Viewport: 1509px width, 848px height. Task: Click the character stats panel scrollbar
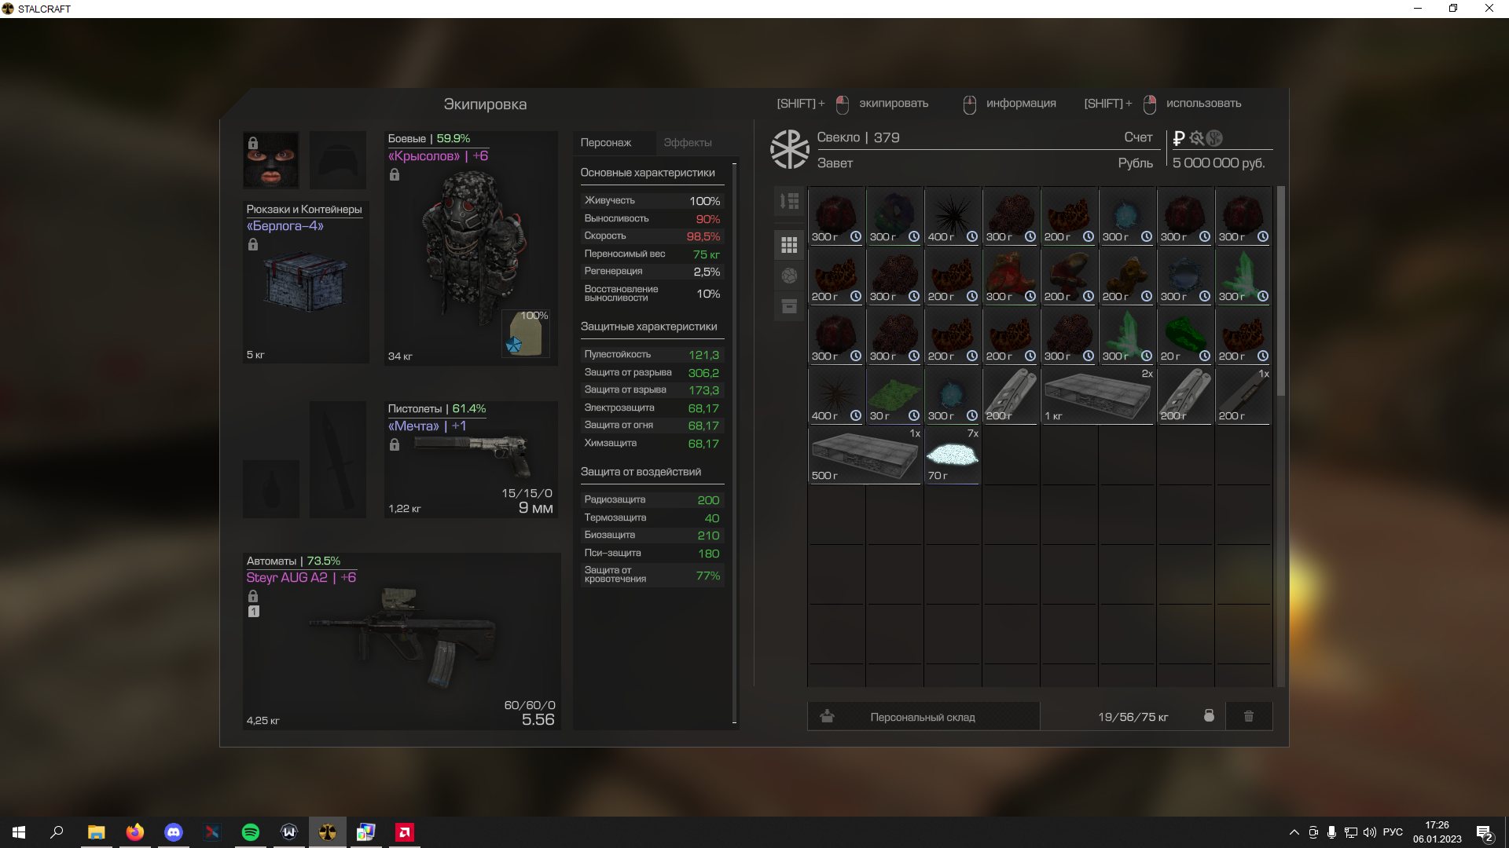tap(734, 443)
